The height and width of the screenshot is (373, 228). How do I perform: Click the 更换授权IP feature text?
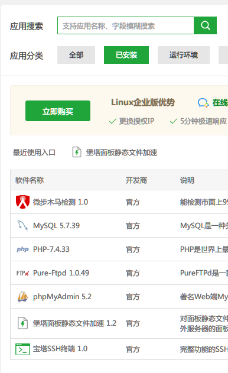[x=136, y=121]
